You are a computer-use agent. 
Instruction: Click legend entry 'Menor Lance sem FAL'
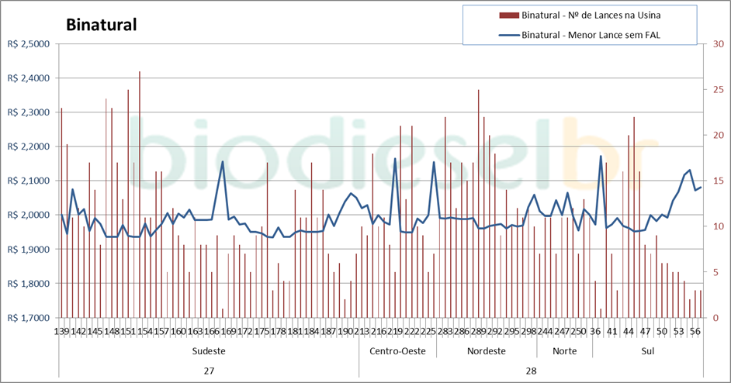tap(594, 34)
